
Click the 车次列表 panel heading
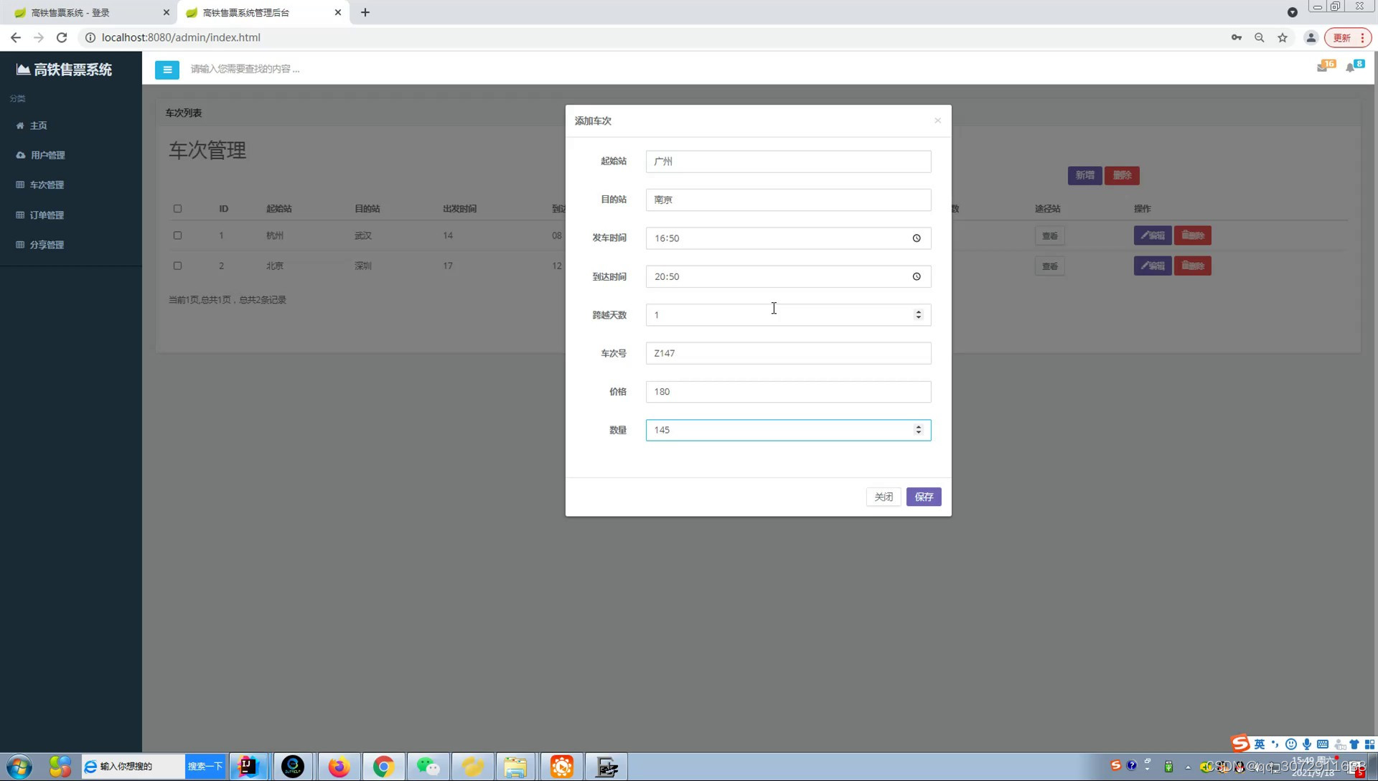click(x=184, y=113)
